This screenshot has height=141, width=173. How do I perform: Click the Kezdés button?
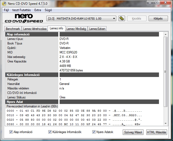tap(137, 19)
